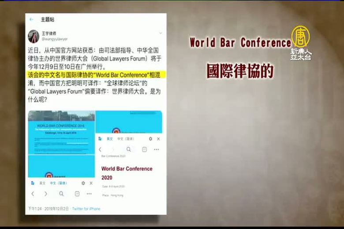Select red World Bar Conference caption on right

point(240,43)
